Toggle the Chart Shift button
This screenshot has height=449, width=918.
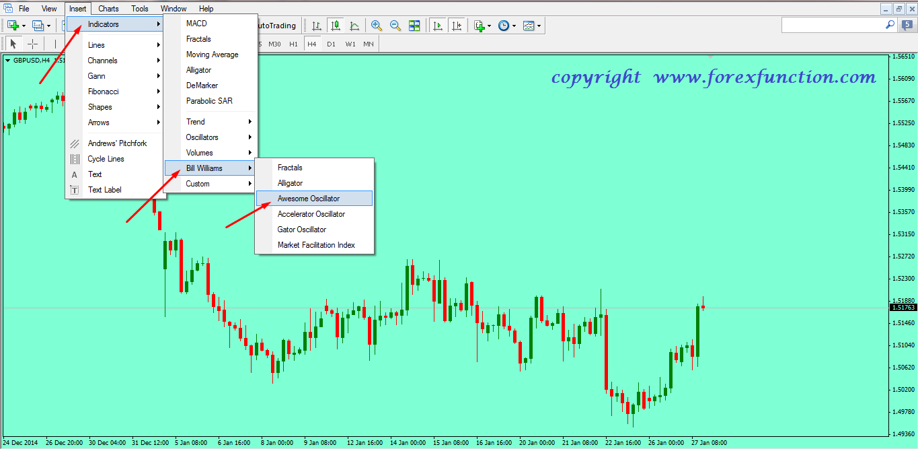pos(457,26)
